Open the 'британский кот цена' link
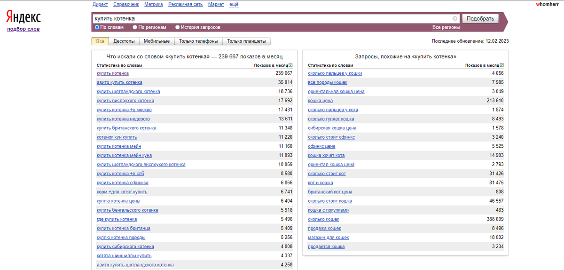This screenshot has height=270, width=564. tap(330, 192)
